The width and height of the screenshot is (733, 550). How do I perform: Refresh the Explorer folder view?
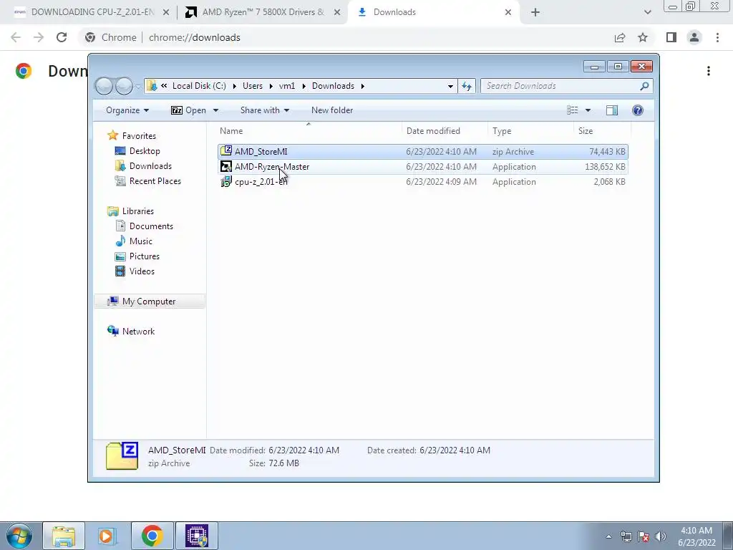click(467, 86)
